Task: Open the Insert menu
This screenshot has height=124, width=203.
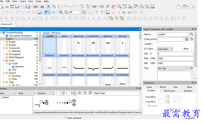Action: pyautogui.click(x=23, y=1)
